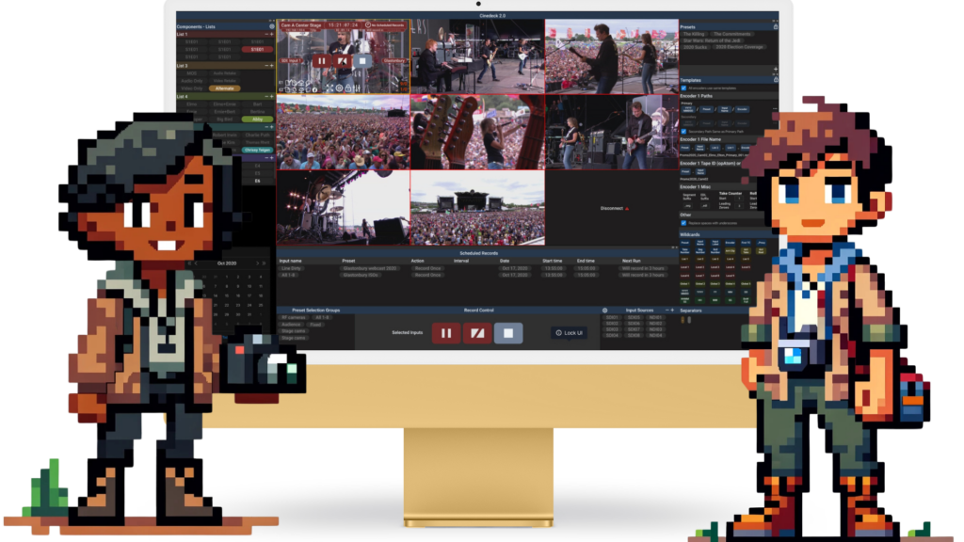
Task: Toggle 'Secondary Path Same as Primary Path' checkbox
Action: [683, 132]
